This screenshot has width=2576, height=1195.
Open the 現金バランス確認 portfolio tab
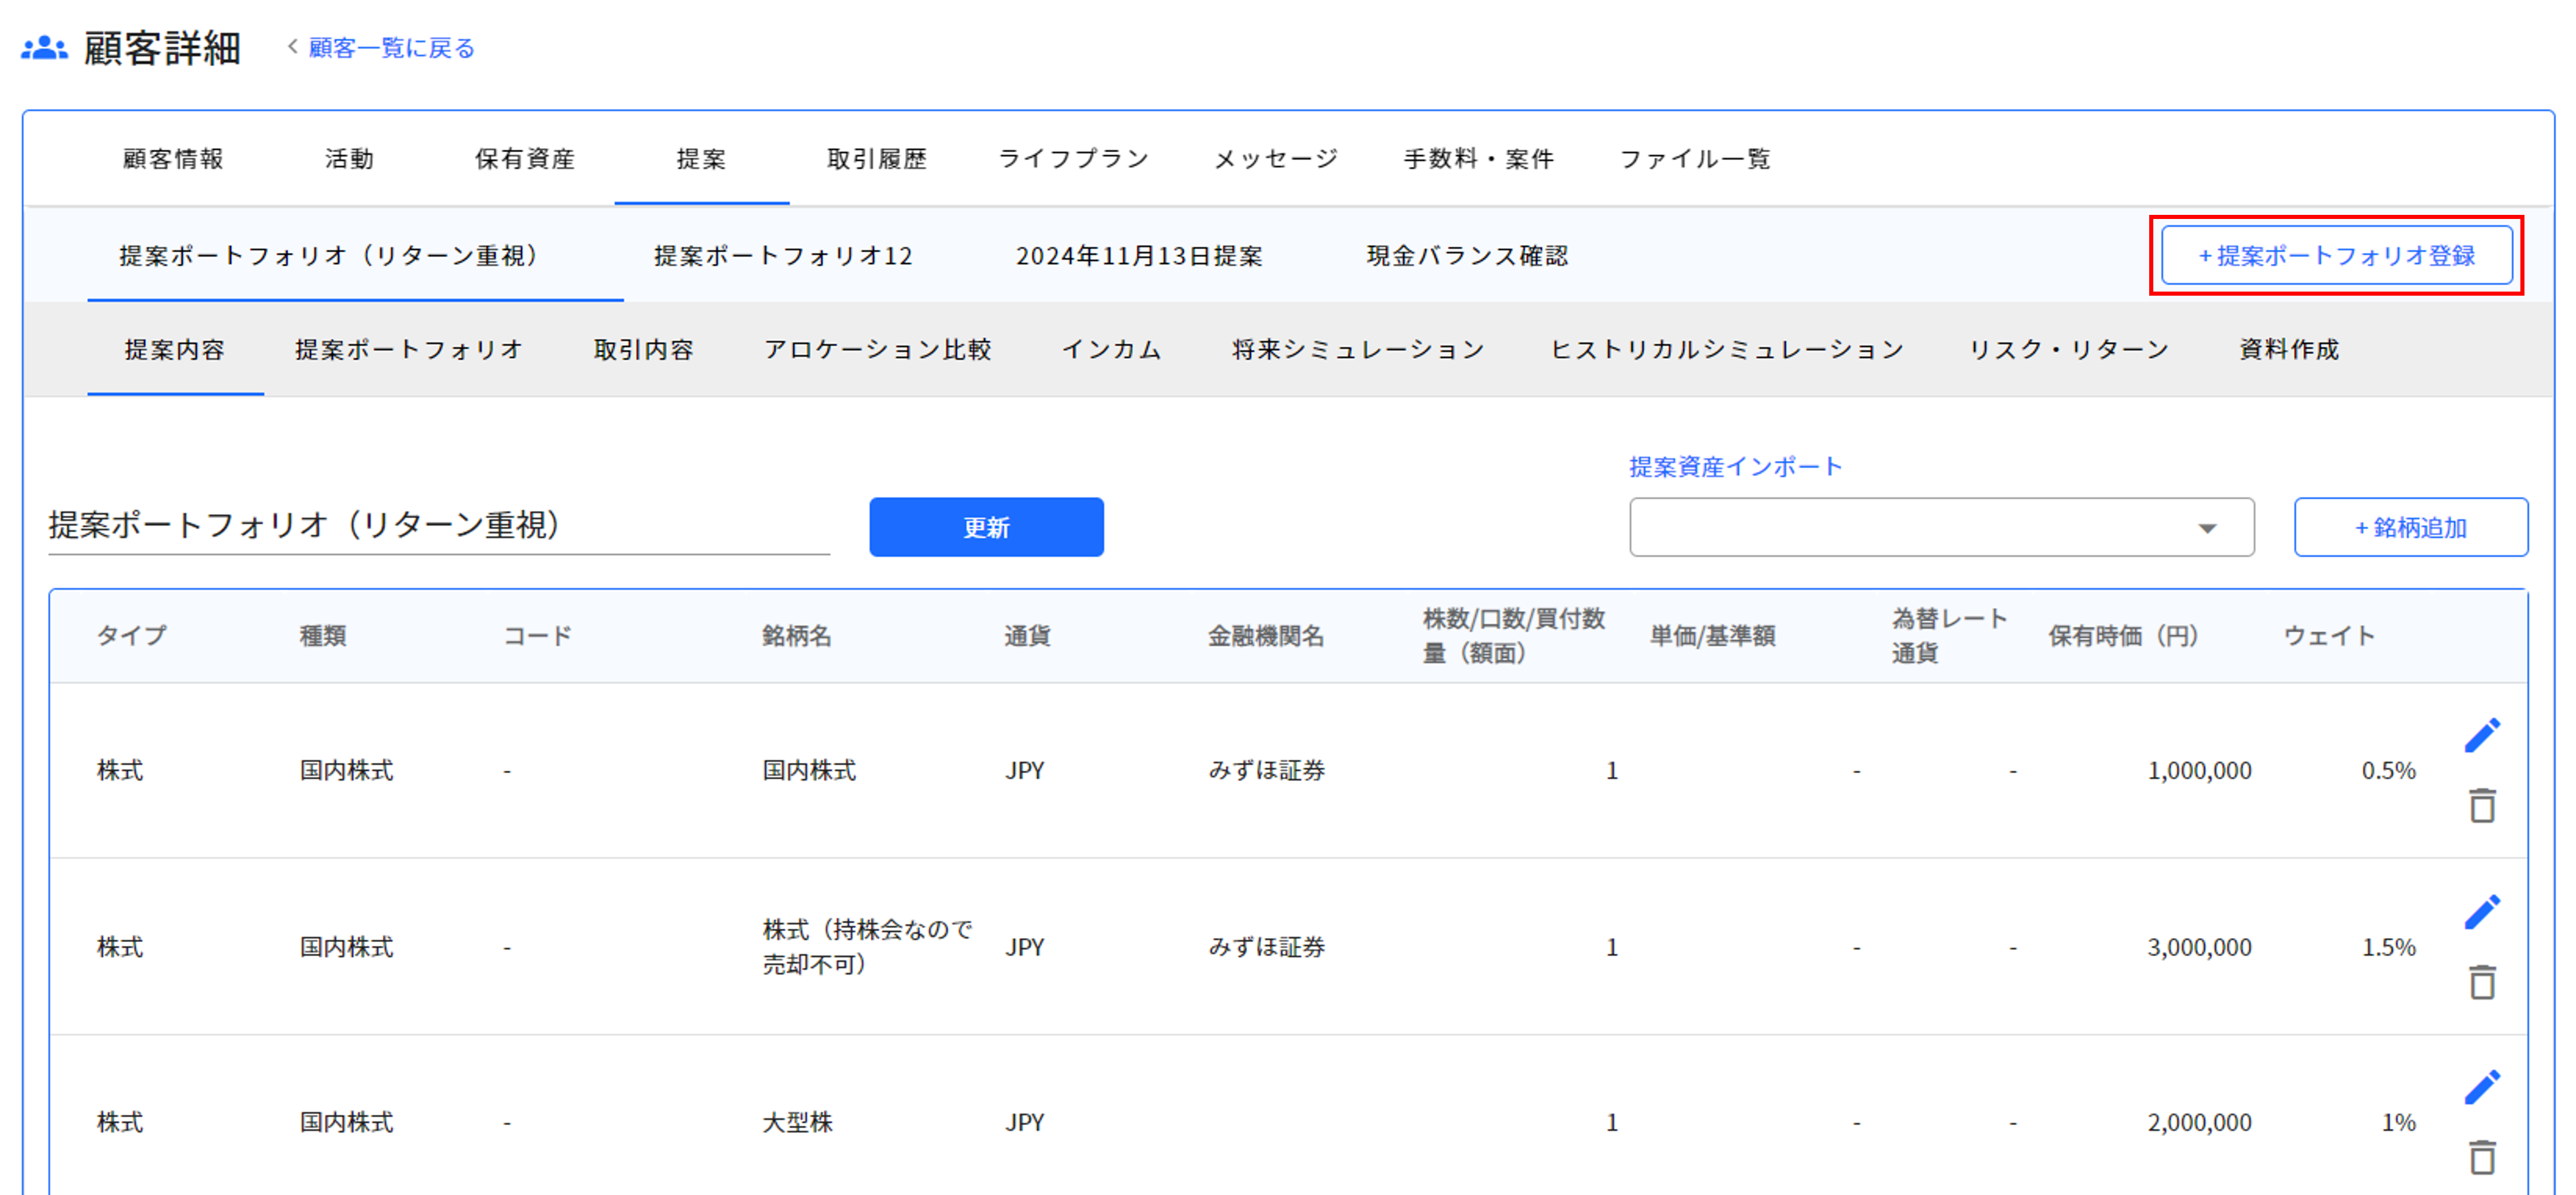[1467, 256]
